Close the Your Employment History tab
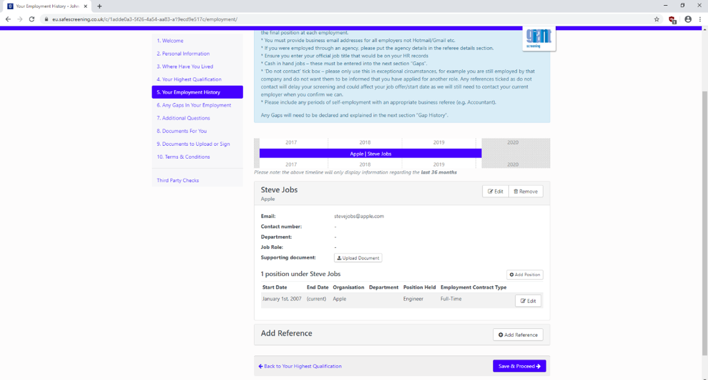This screenshot has width=708, height=380. [85, 6]
